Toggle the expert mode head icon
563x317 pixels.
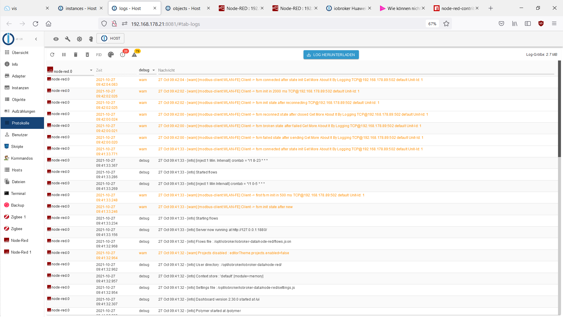[91, 39]
